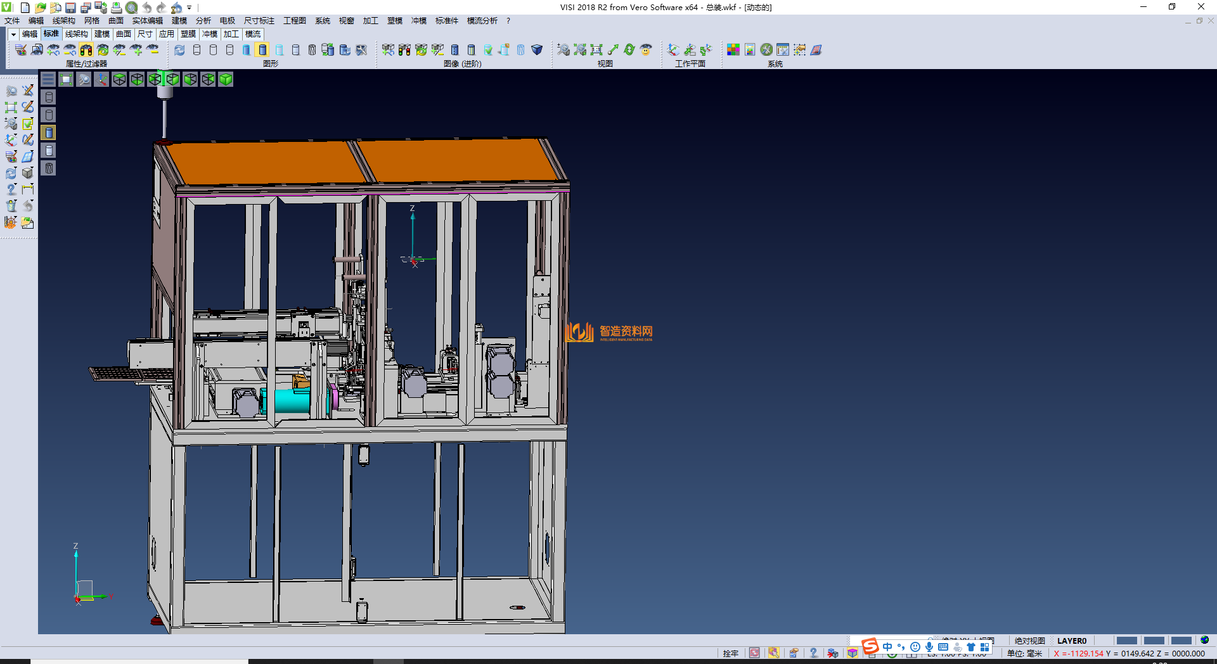Viewport: 1217px width, 664px height.
Task: Click the first blue color box in the status bar
Action: (1126, 641)
